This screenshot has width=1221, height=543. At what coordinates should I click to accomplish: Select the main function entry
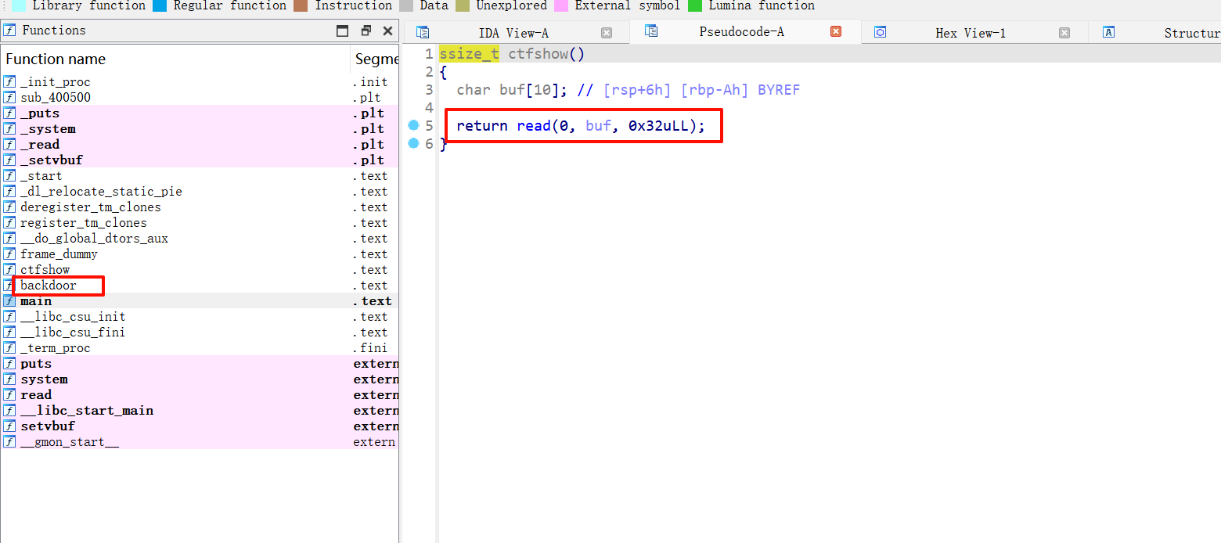(36, 301)
